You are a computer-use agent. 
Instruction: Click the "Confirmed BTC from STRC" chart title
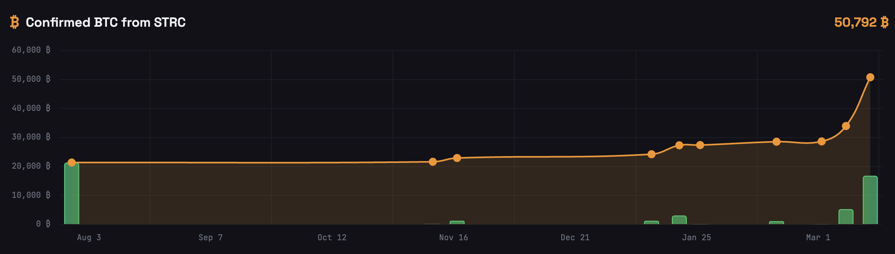105,22
